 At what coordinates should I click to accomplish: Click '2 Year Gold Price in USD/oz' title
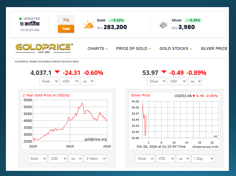click(46, 95)
